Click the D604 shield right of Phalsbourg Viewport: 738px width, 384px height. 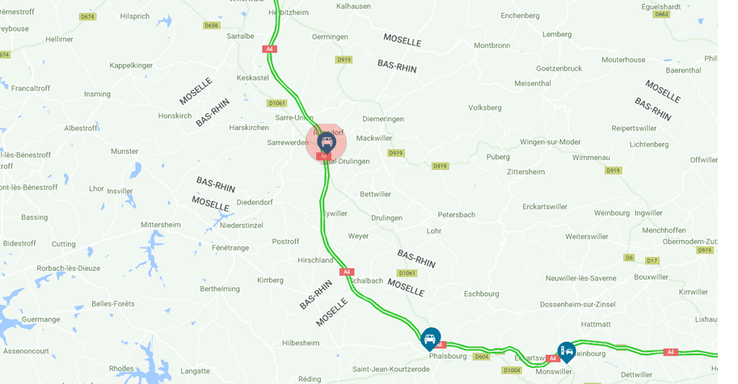(x=481, y=357)
